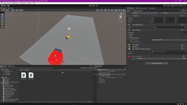
Task: Toggle scene audio icon
Action: tap(109, 10)
